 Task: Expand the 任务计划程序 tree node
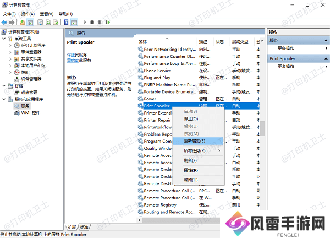point(10,45)
